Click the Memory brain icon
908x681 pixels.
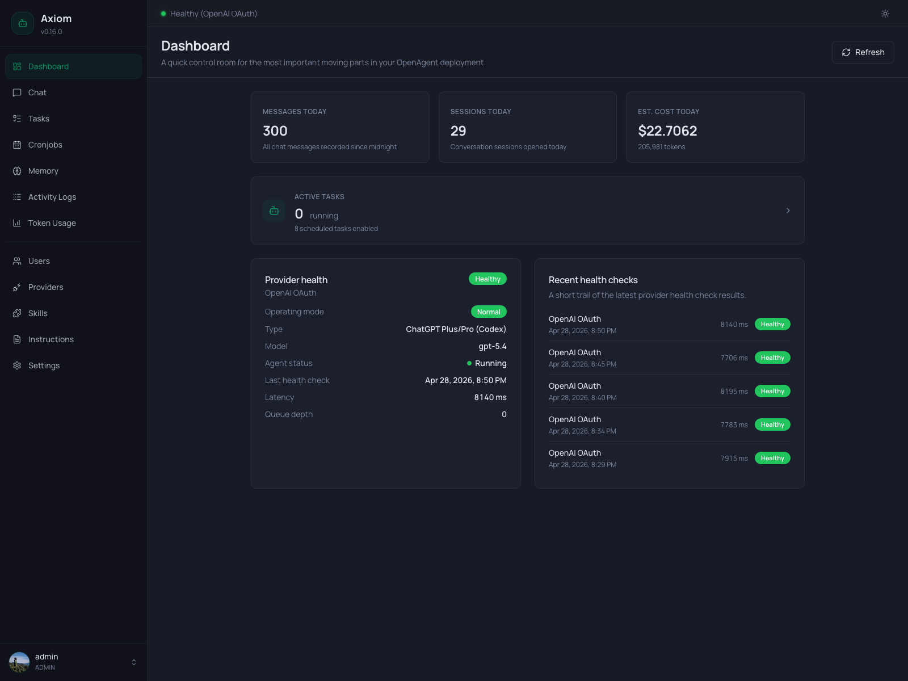click(16, 171)
